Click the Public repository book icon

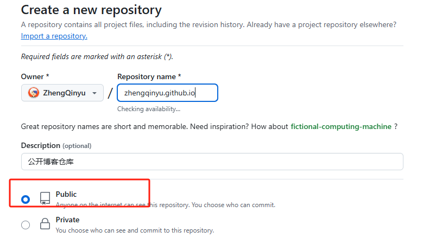[45, 198]
